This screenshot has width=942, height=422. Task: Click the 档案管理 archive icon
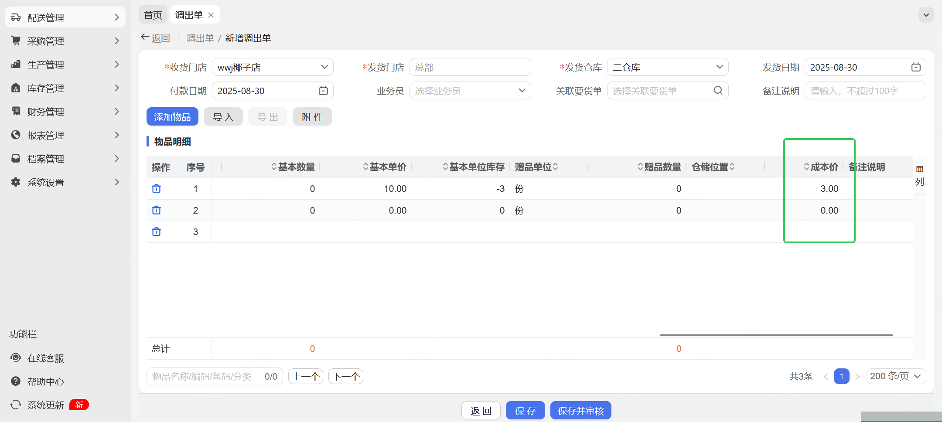pos(16,159)
